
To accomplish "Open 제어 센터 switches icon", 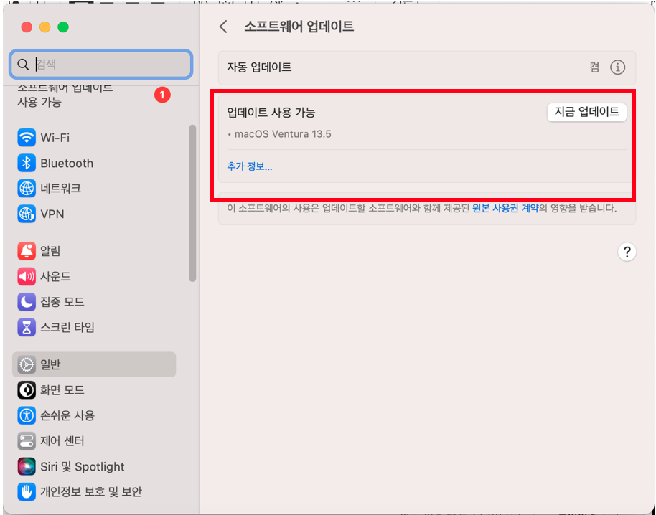I will [x=27, y=441].
